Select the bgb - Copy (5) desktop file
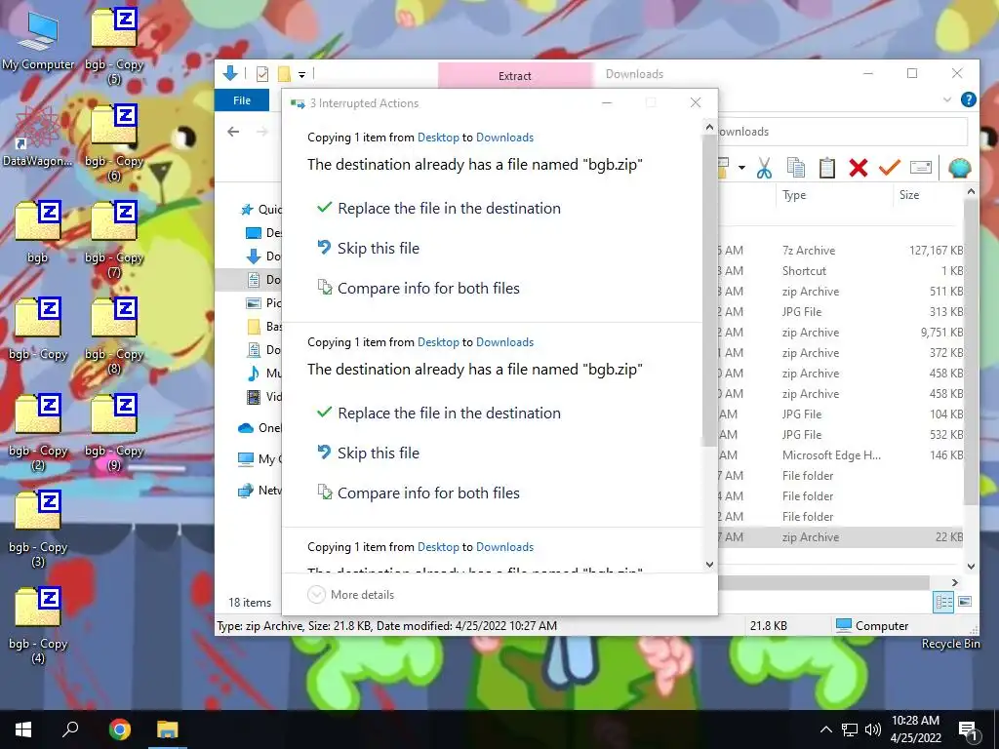The width and height of the screenshot is (999, 749). (x=114, y=47)
